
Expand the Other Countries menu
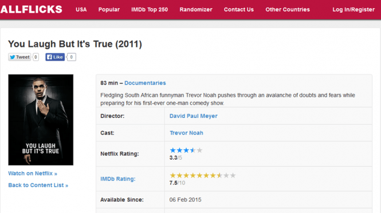pyautogui.click(x=288, y=10)
